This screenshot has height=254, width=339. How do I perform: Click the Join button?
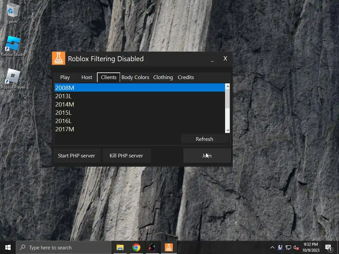(207, 155)
